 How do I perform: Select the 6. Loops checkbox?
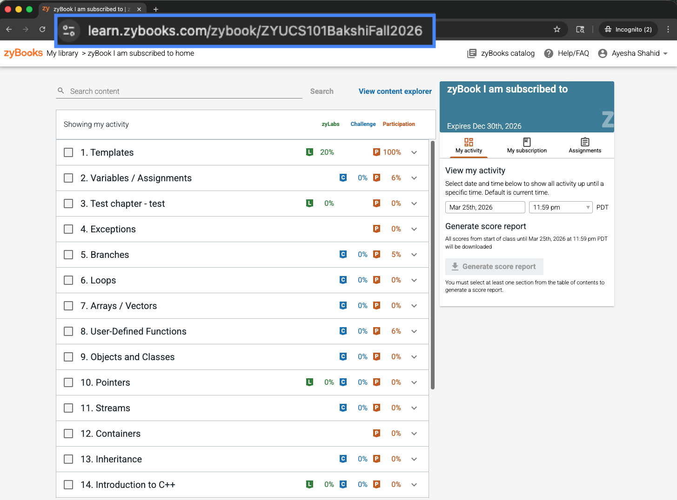(x=68, y=280)
